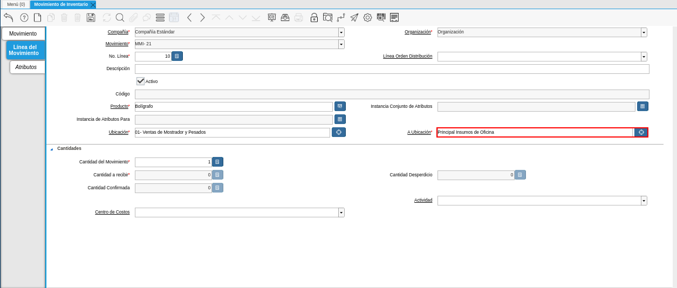This screenshot has height=288, width=677.
Task: Open the magnifying glass search icon
Action: (x=120, y=17)
